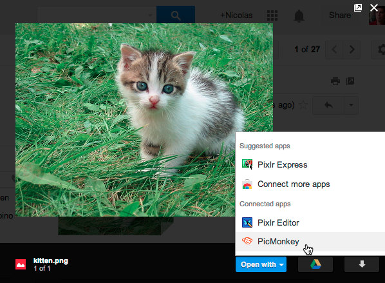The height and width of the screenshot is (283, 385).
Task: Download kitten.png with the arrow button
Action: click(x=362, y=264)
